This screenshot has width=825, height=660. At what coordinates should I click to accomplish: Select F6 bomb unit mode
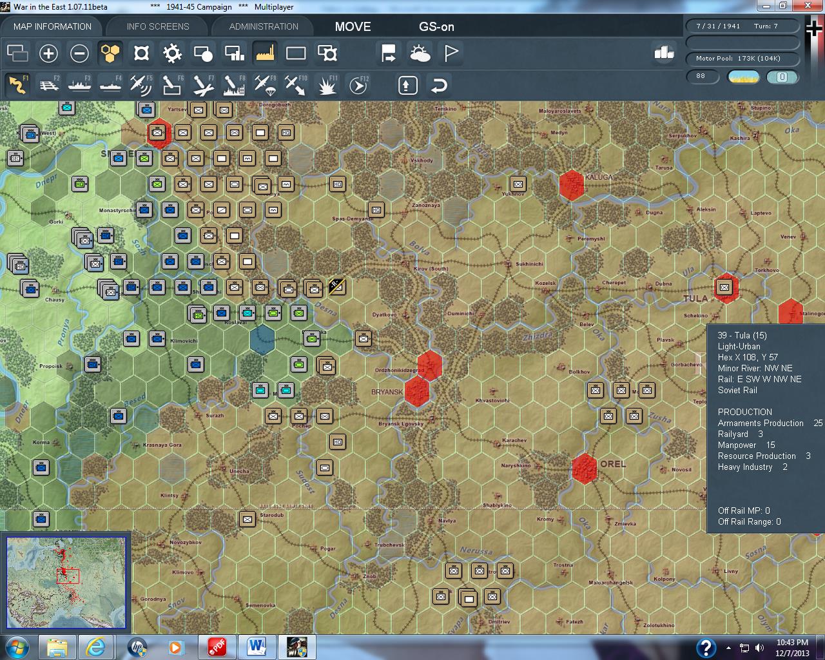172,84
